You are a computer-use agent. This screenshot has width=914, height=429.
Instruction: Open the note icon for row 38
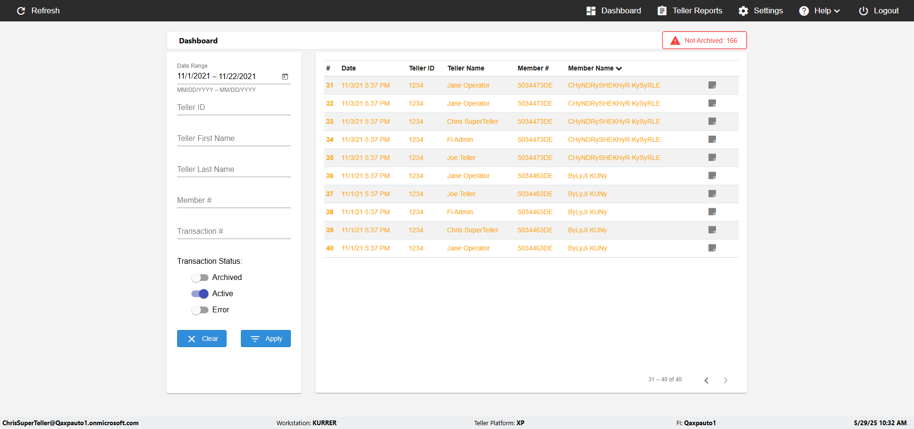[712, 212]
